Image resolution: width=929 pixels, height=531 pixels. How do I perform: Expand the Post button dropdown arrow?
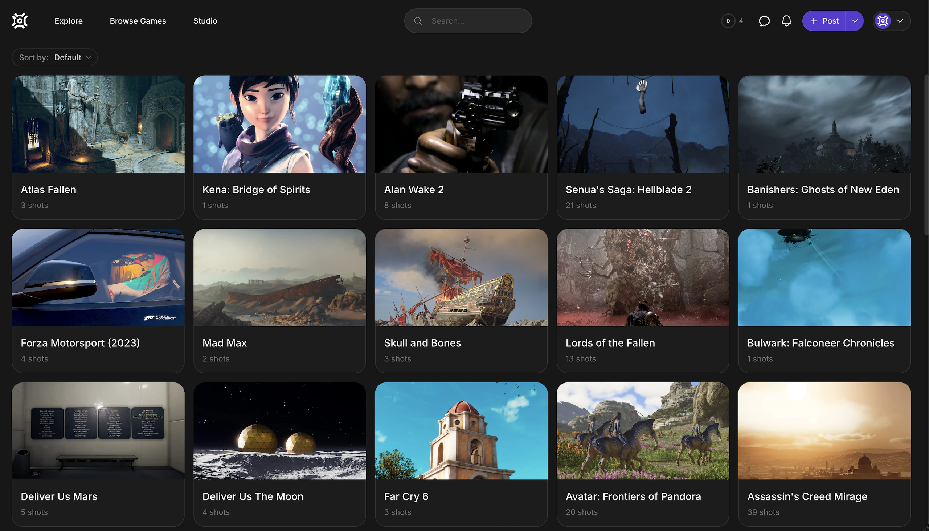(x=854, y=21)
